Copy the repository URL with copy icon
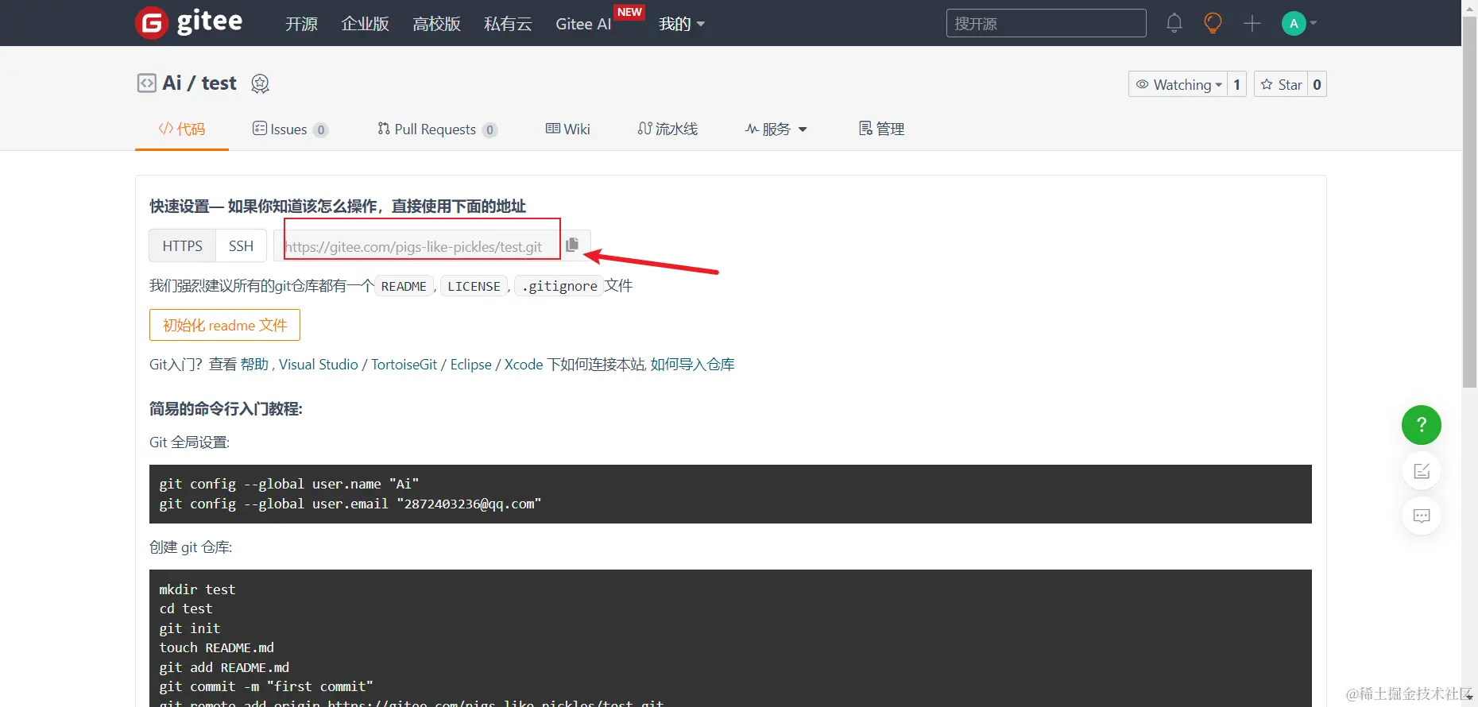This screenshot has height=707, width=1478. (572, 245)
